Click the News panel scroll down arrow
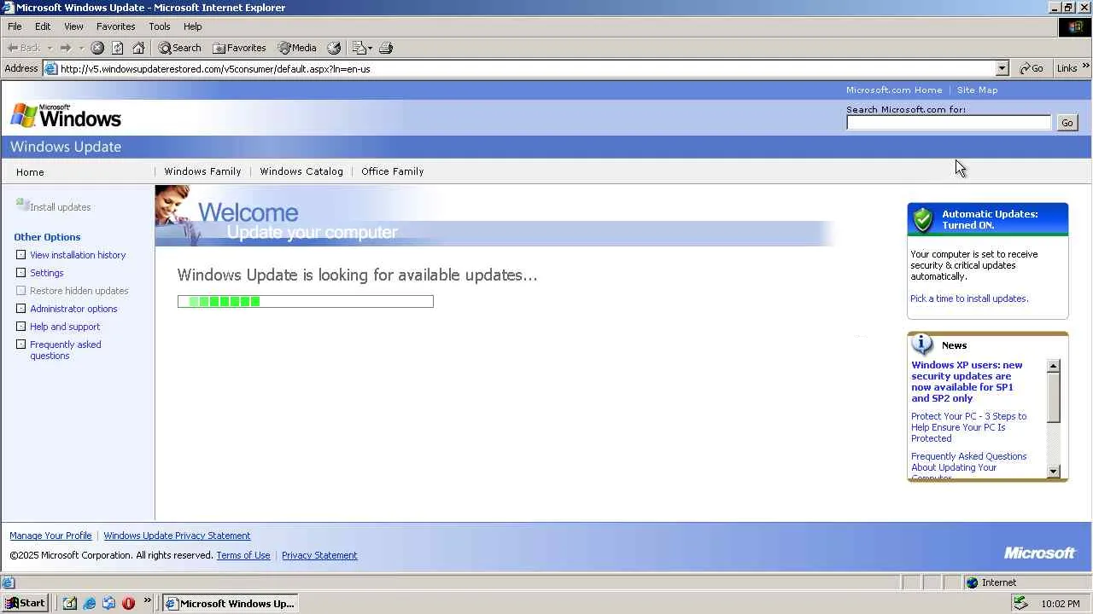The height and width of the screenshot is (614, 1093). tap(1053, 471)
